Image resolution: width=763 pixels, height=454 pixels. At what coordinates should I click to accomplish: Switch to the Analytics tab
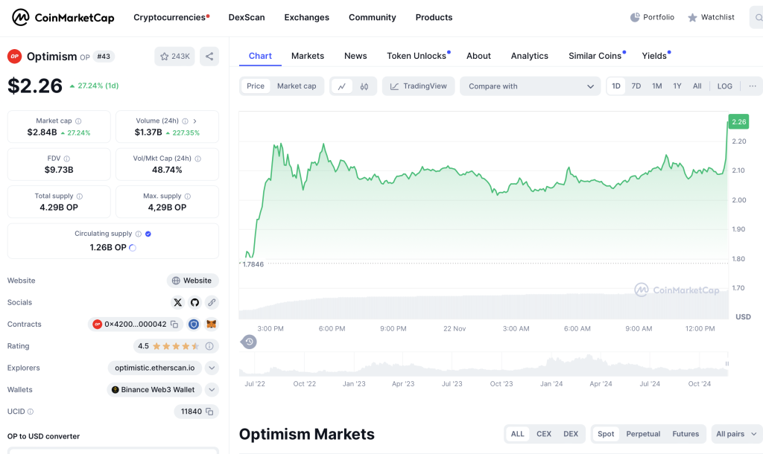coord(530,56)
